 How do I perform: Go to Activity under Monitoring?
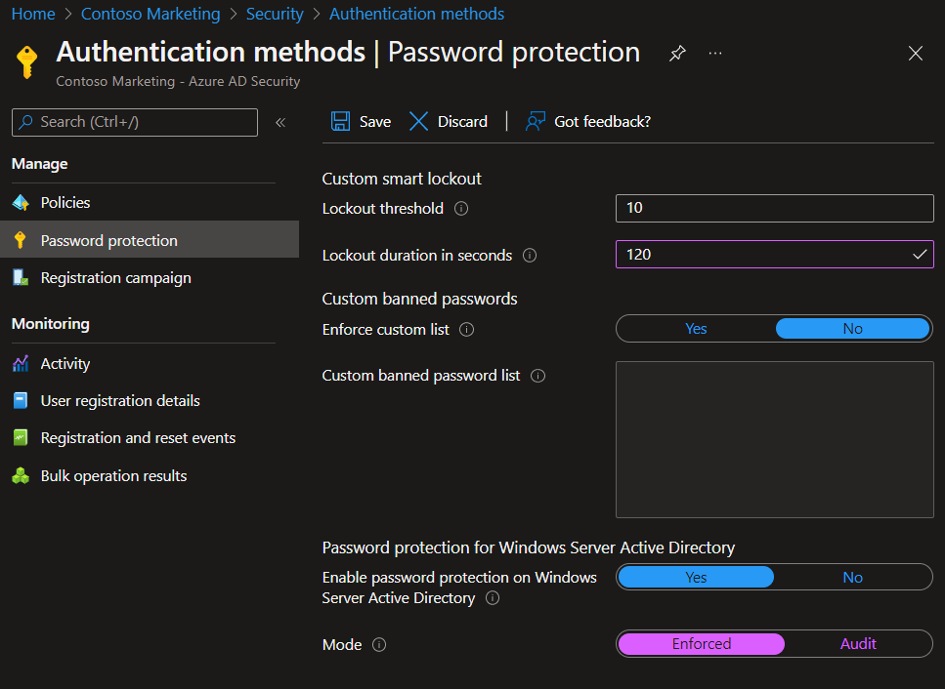(x=65, y=364)
